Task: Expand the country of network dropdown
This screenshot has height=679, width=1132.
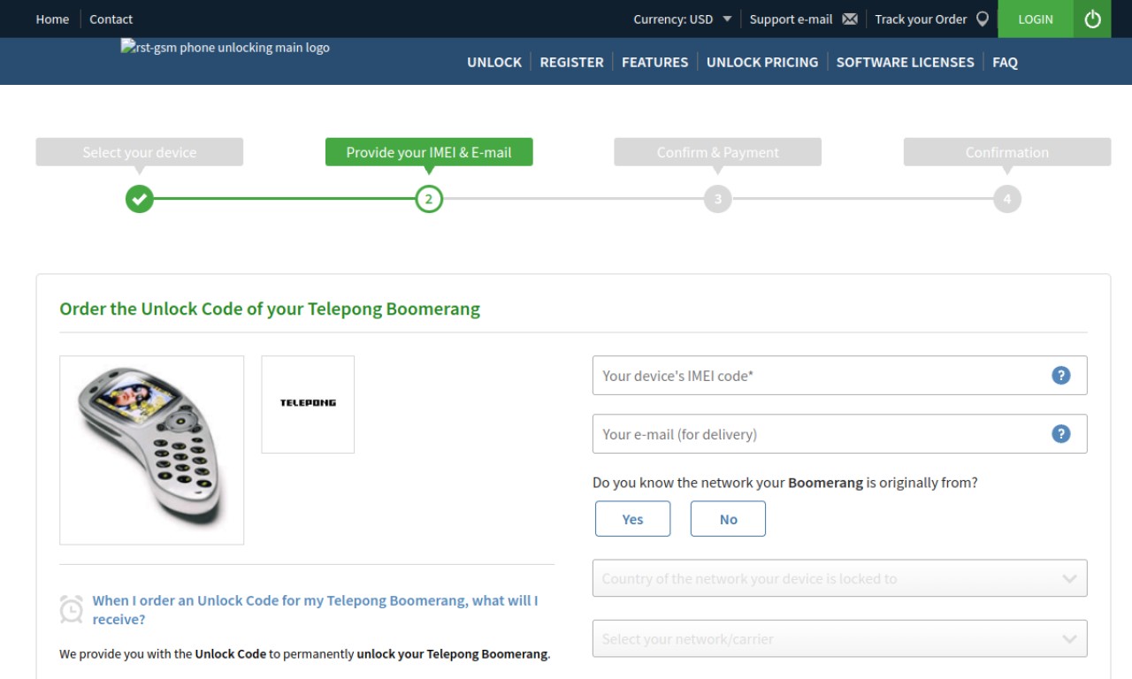Action: [839, 578]
